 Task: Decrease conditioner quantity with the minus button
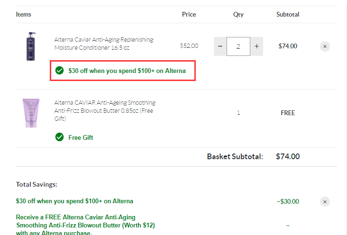(220, 46)
